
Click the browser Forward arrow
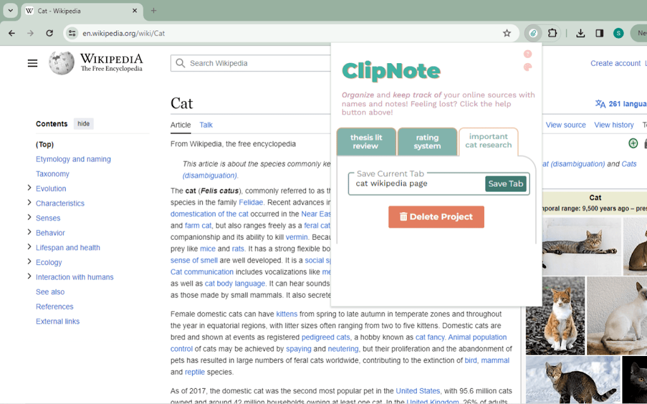click(30, 33)
